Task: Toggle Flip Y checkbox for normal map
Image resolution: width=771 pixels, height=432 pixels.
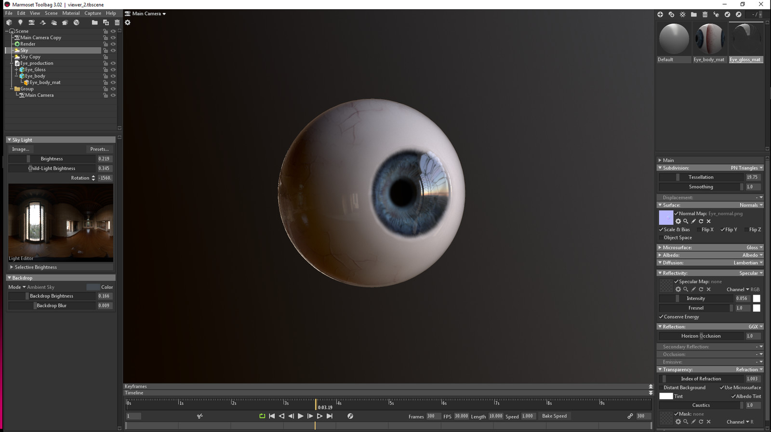Action: 723,229
